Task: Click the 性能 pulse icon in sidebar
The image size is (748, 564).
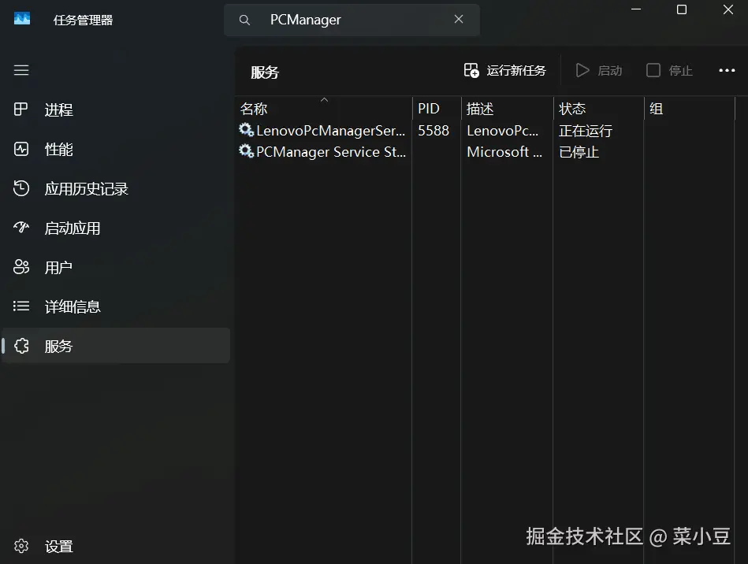Action: (x=21, y=149)
